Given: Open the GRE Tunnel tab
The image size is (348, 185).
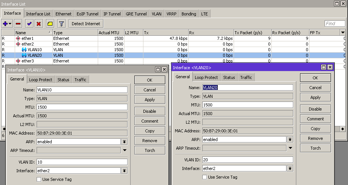Looking at the screenshot, I should pyautogui.click(x=136, y=14).
